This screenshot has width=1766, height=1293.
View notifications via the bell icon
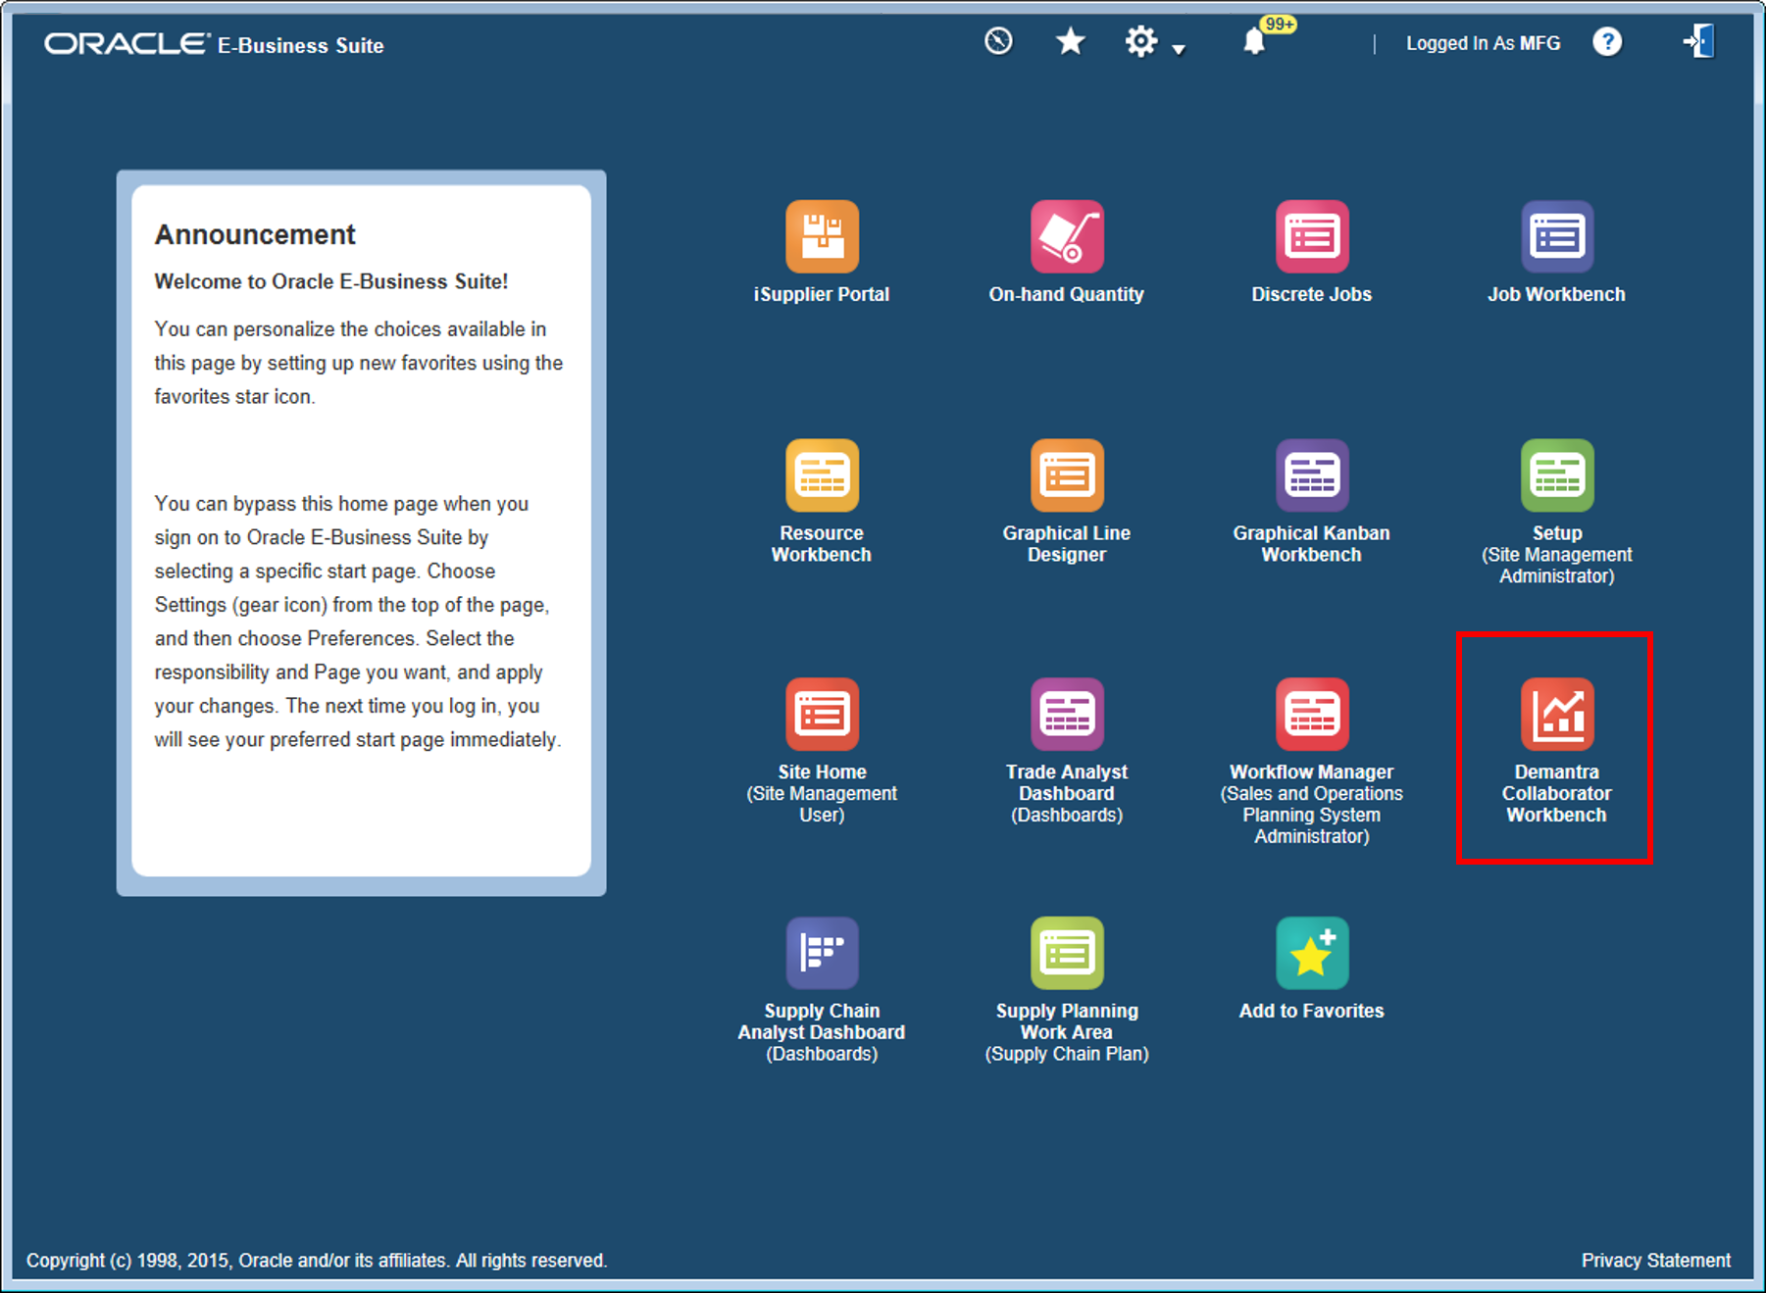pyautogui.click(x=1254, y=44)
